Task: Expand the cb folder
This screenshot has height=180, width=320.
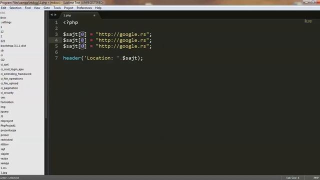Action: coord(2,50)
